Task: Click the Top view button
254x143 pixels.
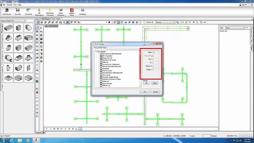Action: 46,26
